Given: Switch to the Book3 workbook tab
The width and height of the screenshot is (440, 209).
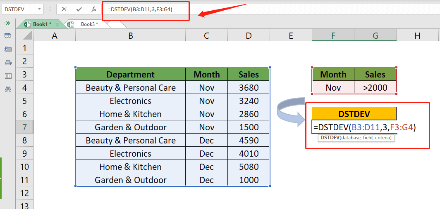Looking at the screenshot, I should [x=89, y=24].
